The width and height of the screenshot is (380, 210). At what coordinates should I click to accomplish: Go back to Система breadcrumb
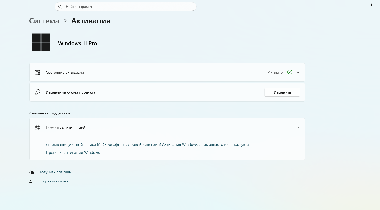[44, 21]
